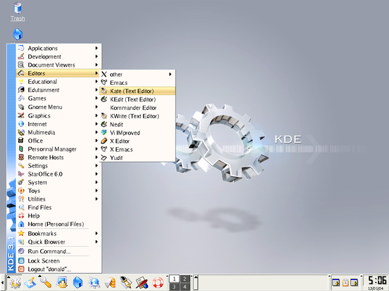Click the K menu gear button
389x291 pixels.
15,282
